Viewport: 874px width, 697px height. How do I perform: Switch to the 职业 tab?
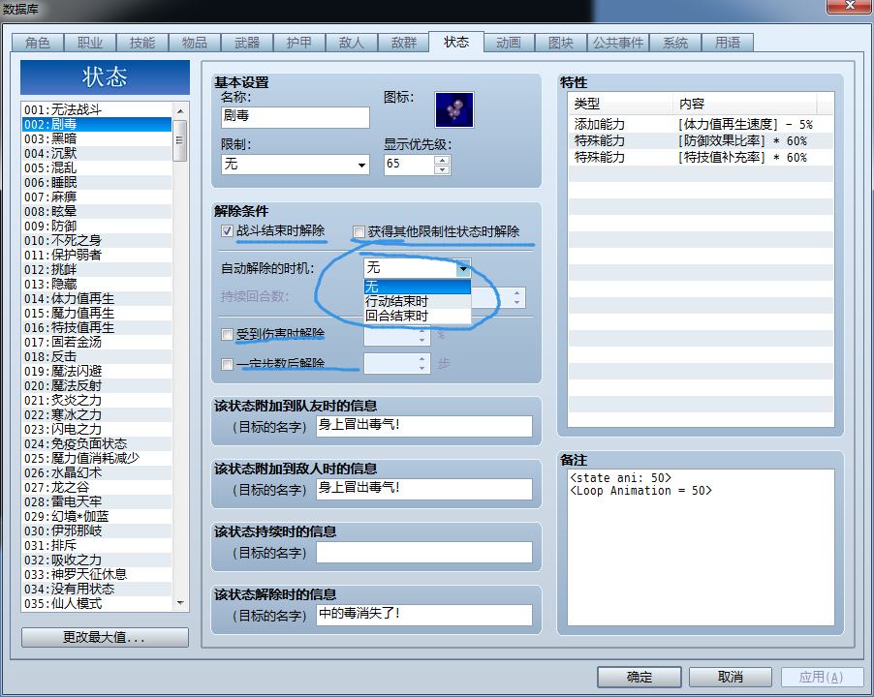click(90, 43)
